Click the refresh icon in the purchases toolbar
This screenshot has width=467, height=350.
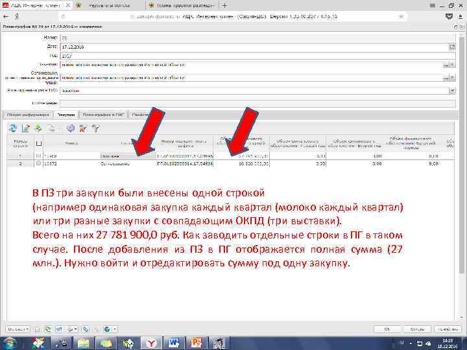click(x=13, y=128)
